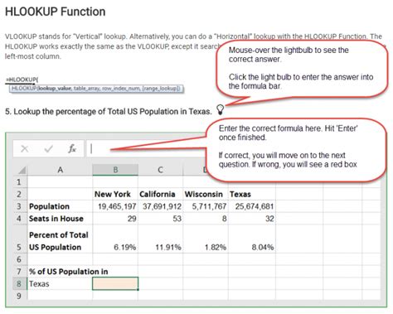The width and height of the screenshot is (393, 314).
Task: Click the highlighted answer cell B8
Action: [x=115, y=283]
